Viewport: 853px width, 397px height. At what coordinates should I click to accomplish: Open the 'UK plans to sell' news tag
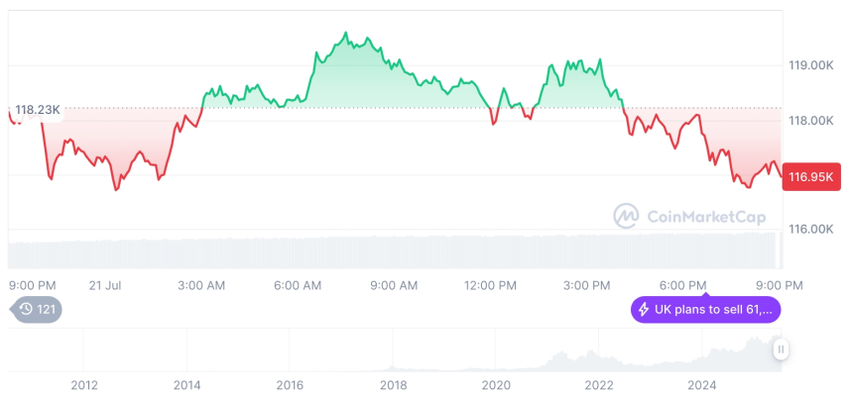tap(706, 310)
